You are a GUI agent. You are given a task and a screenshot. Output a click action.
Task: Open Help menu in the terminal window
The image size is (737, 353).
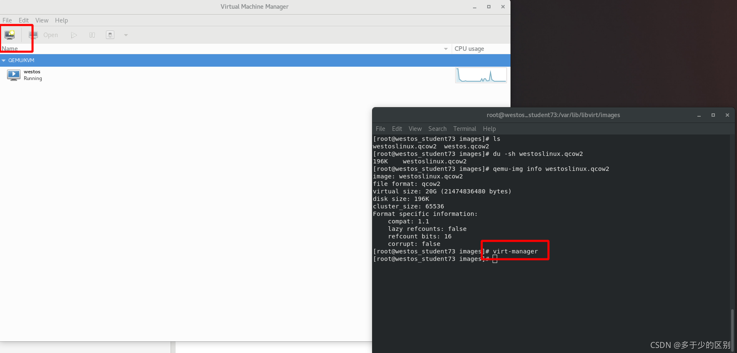[489, 129]
